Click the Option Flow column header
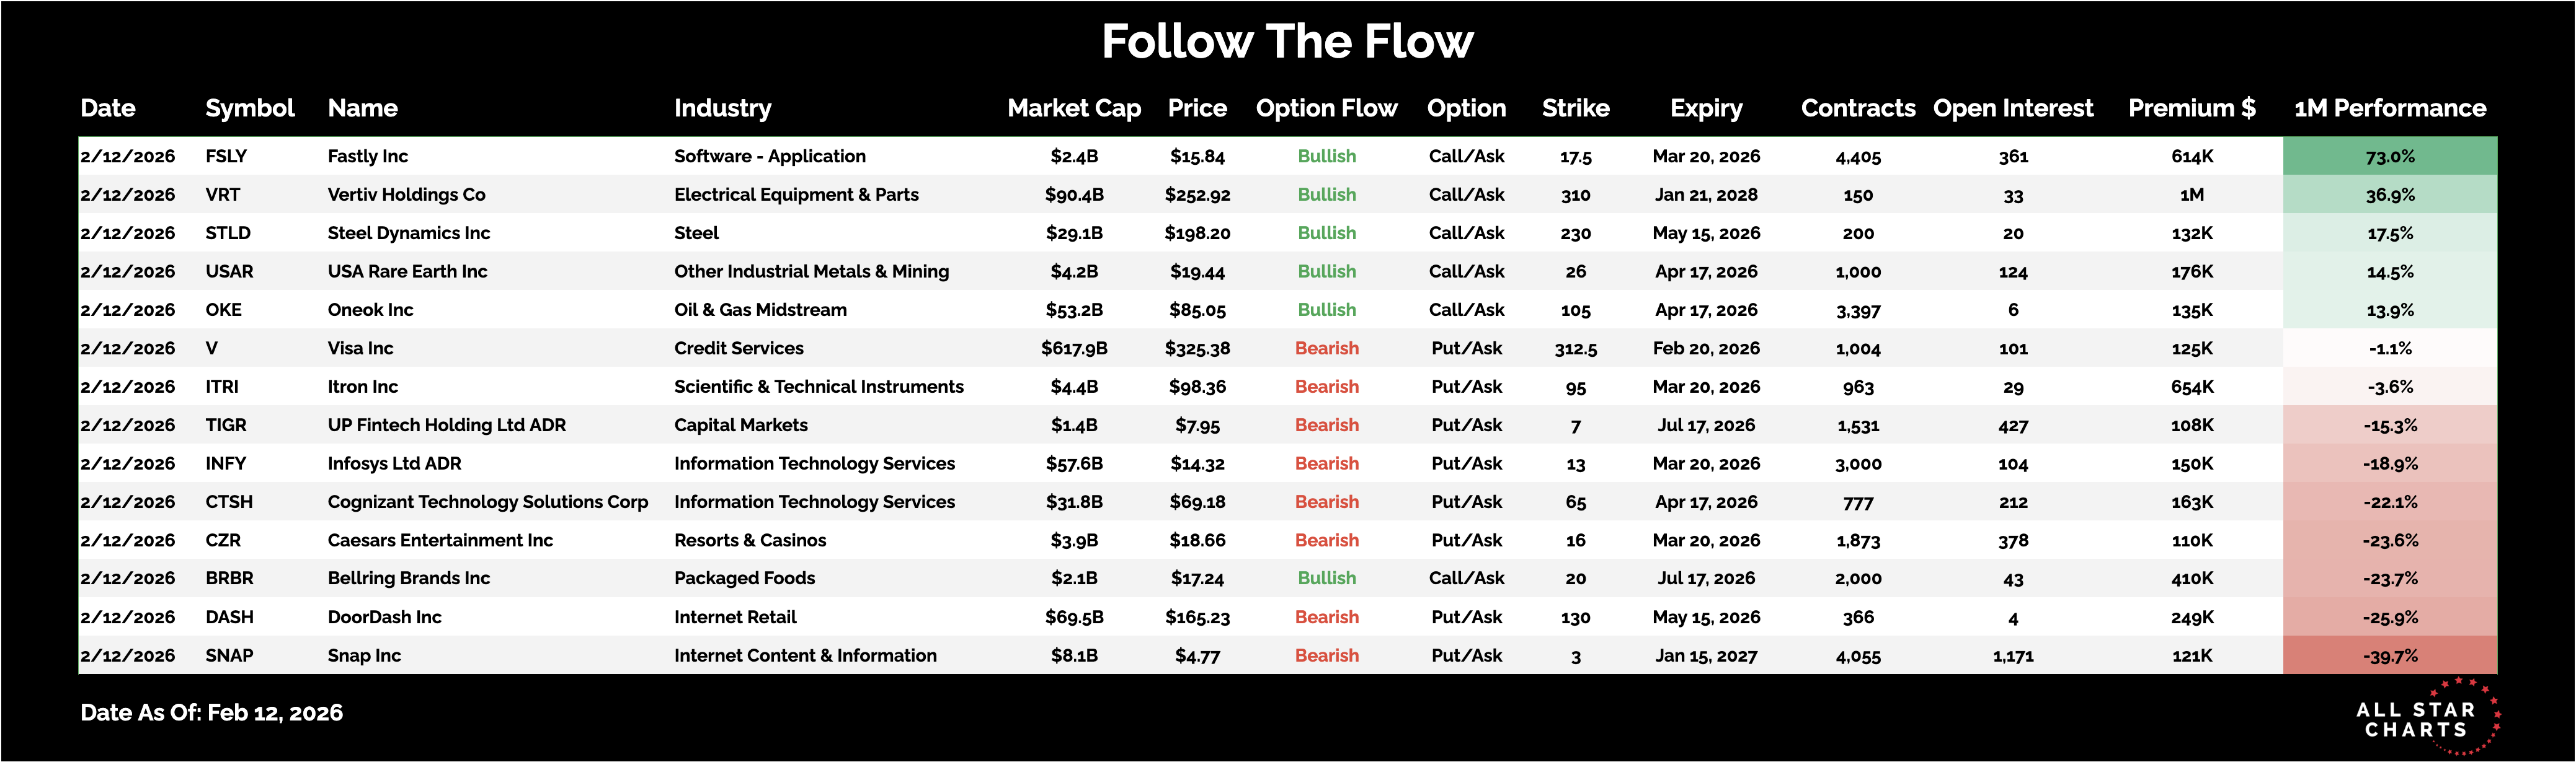 point(1326,108)
